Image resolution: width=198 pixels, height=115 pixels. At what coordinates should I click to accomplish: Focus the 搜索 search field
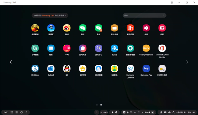[x=144, y=16]
